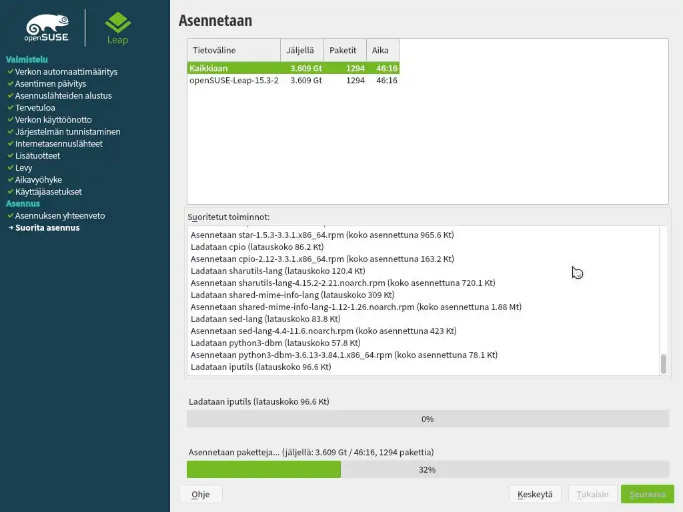This screenshot has height=512, width=683.
Task: Select log line Asennetaan sed-lang-4.4-11.6.noarch.rpm
Action: point(323,331)
